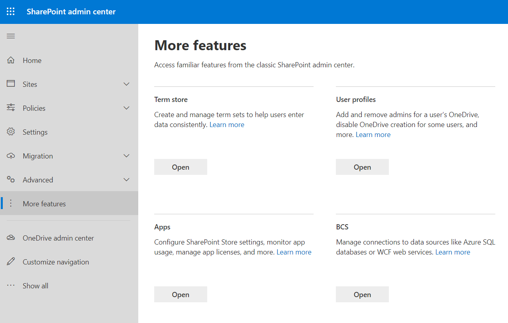Click the Show all ellipsis icon

11,286
